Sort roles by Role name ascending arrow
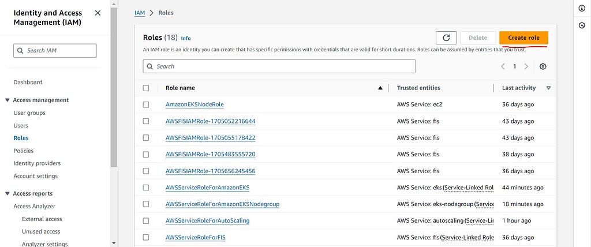Screen dimensions: 591x247 pyautogui.click(x=380, y=88)
